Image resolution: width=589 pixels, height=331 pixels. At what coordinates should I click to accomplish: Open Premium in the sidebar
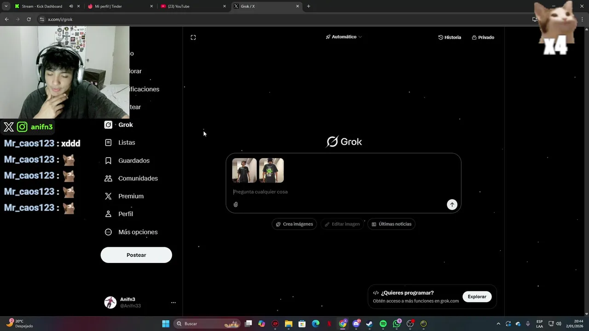point(124,196)
